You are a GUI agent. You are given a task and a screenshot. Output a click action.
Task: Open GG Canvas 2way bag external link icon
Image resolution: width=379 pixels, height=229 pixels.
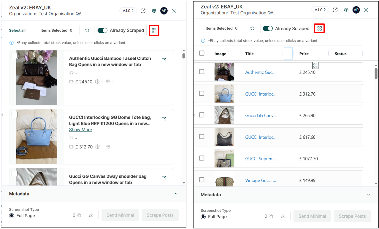click(x=164, y=178)
